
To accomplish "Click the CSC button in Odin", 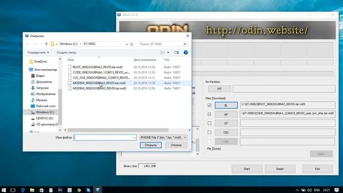I will (x=226, y=132).
